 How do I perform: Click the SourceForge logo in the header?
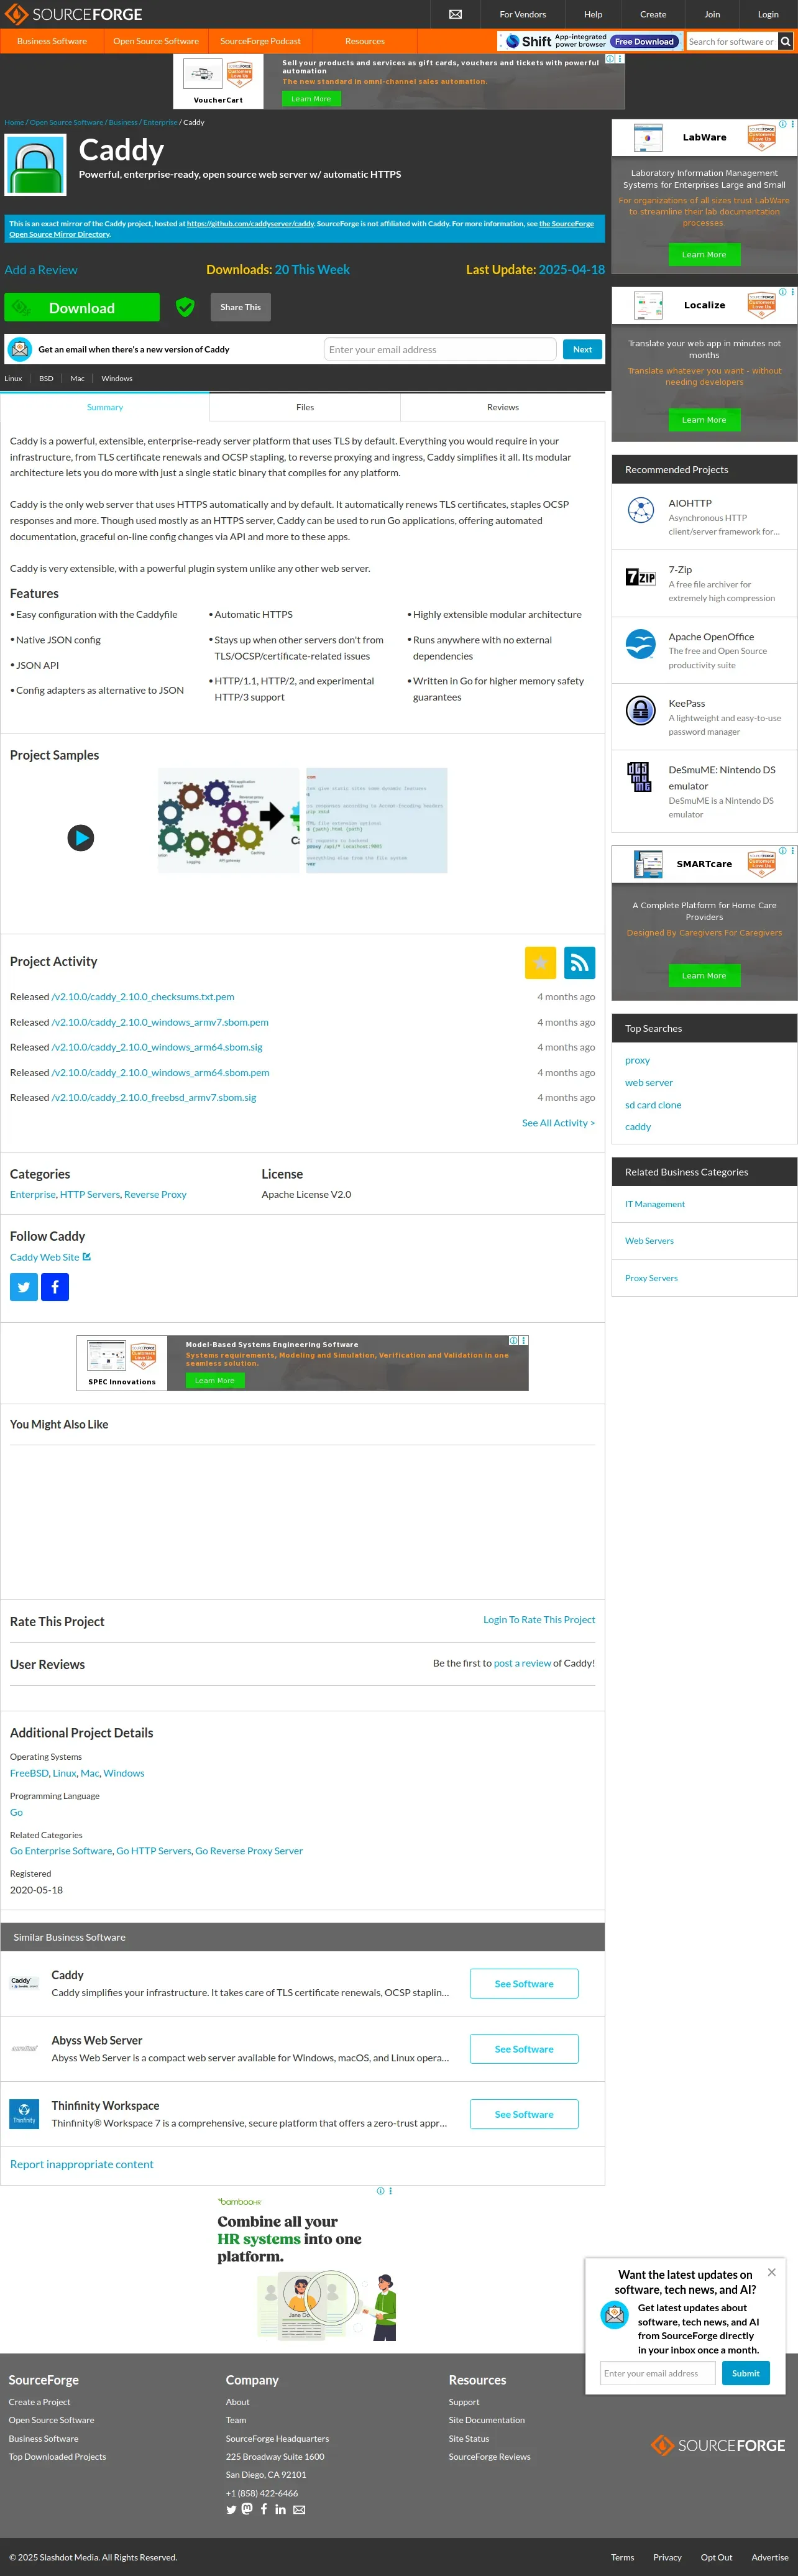pos(74,14)
